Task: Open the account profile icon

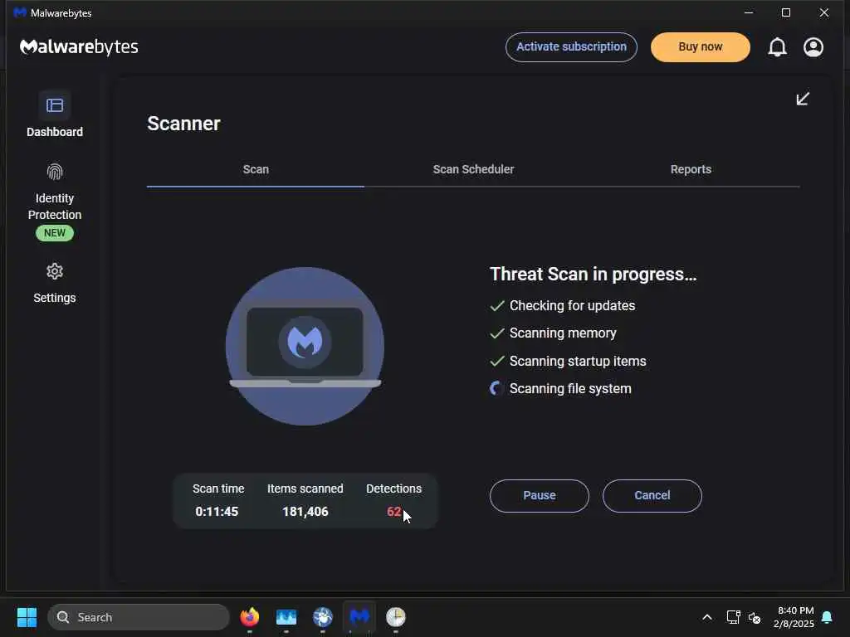Action: coord(813,47)
